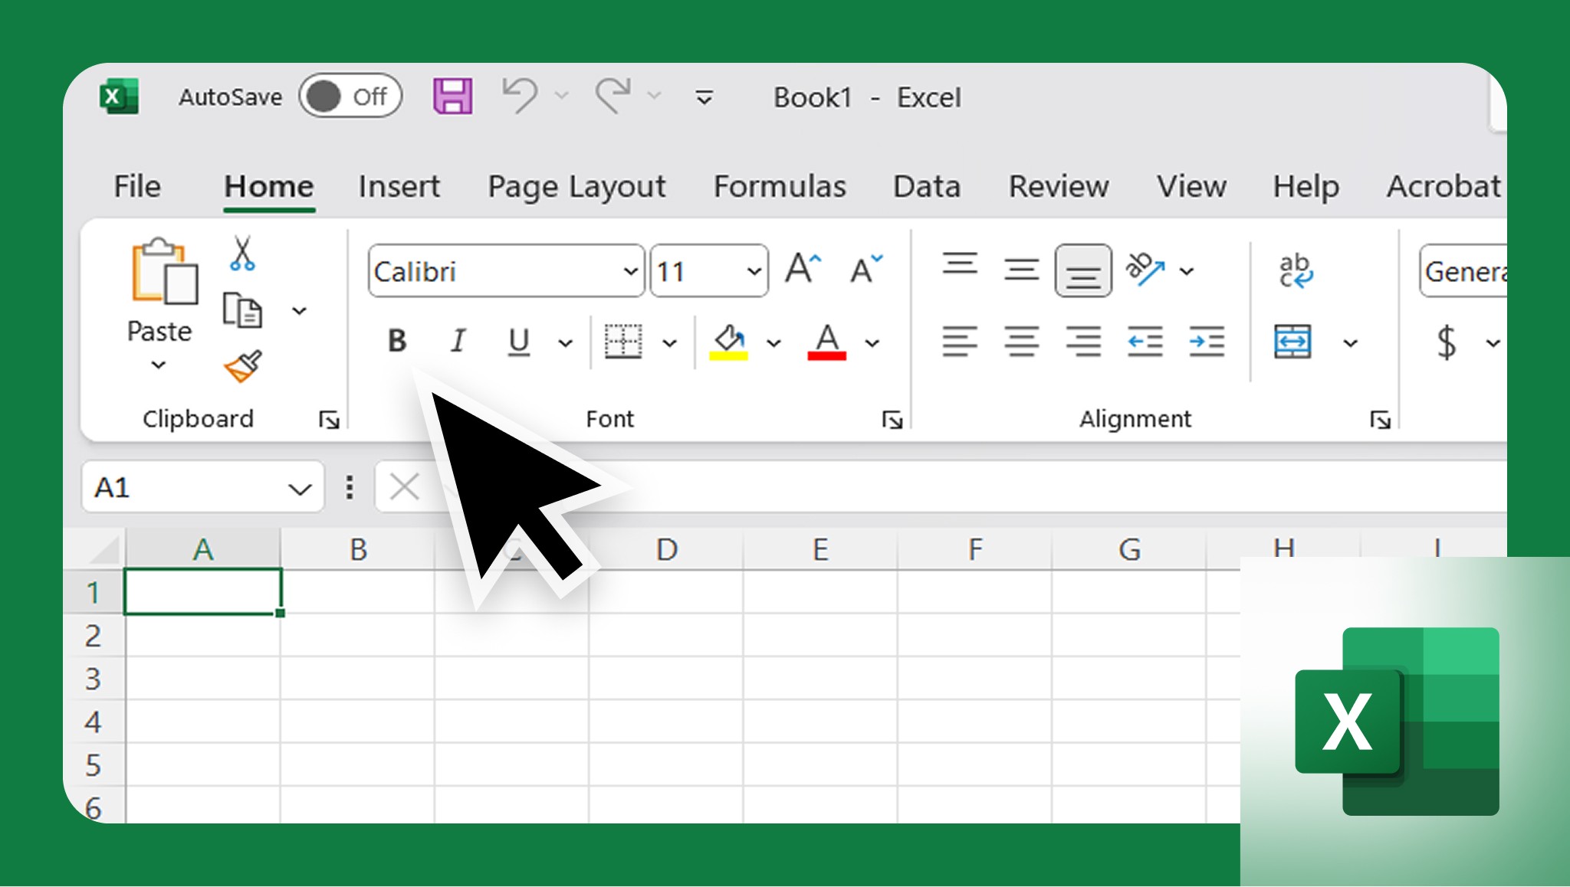Click the Increase Indent icon
Viewport: 1570px width, 887px height.
pyautogui.click(x=1206, y=342)
